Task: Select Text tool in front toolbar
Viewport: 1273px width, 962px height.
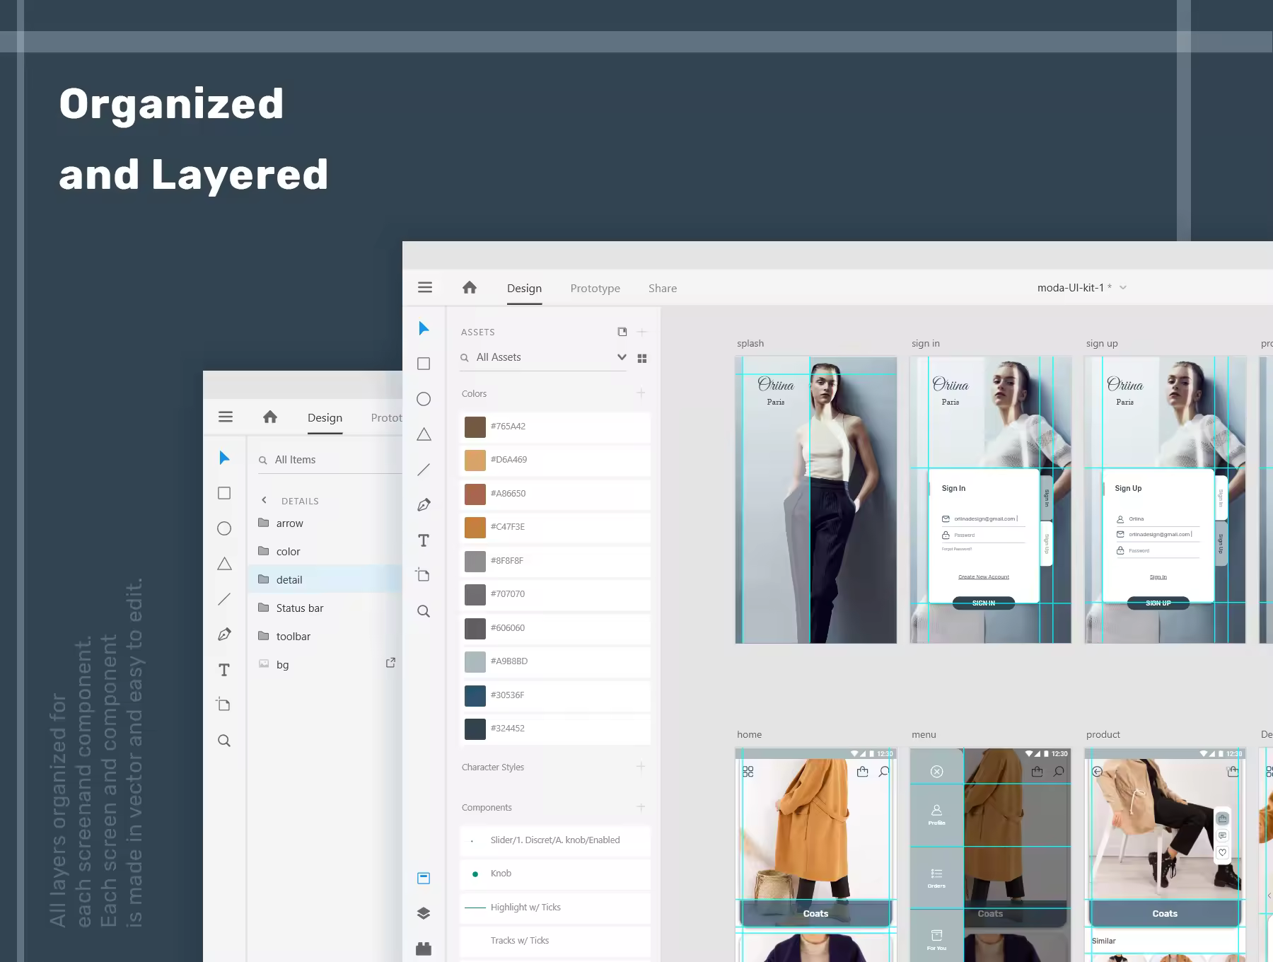Action: coord(424,540)
